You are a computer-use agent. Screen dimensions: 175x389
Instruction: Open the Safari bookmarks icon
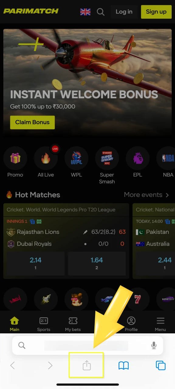[124, 365]
